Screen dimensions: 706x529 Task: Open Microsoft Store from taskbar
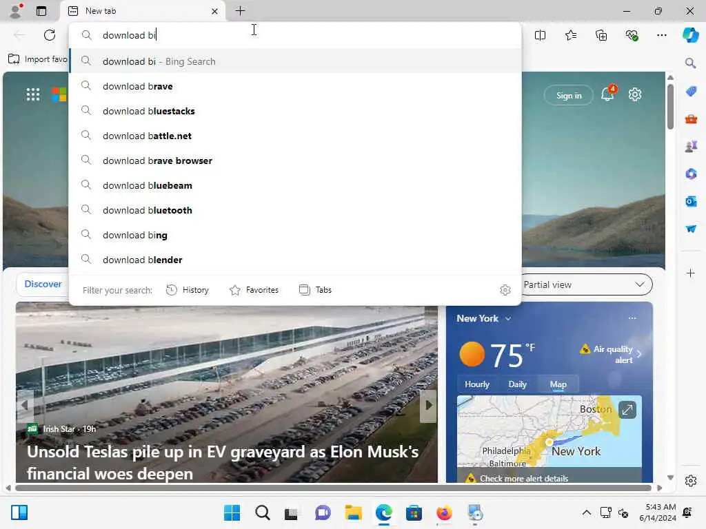(x=414, y=512)
